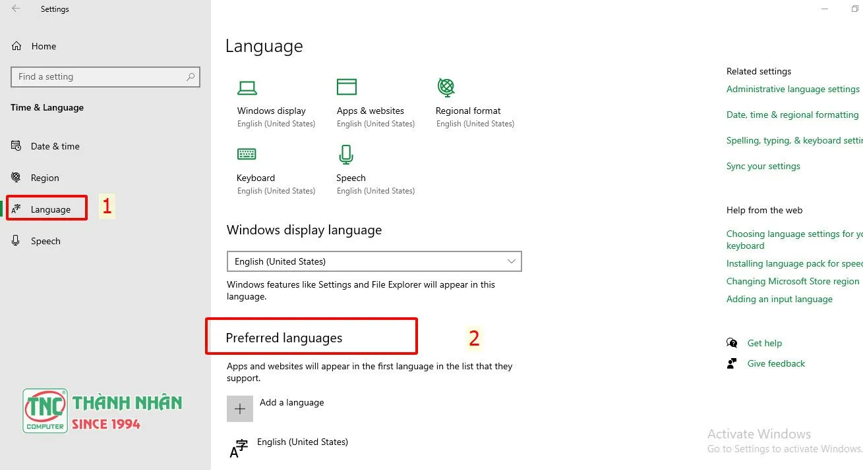The height and width of the screenshot is (470, 863).
Task: Open Regional format via the globe icon
Action: tap(445, 86)
